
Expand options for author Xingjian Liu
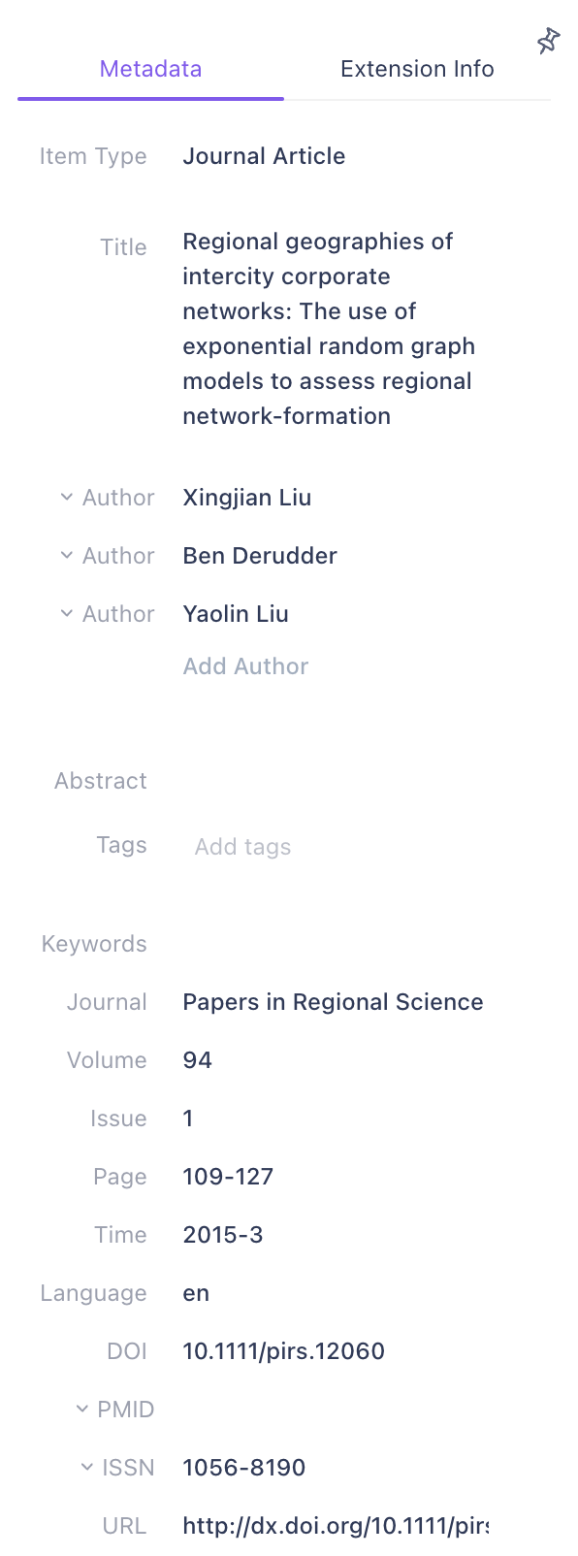click(66, 498)
